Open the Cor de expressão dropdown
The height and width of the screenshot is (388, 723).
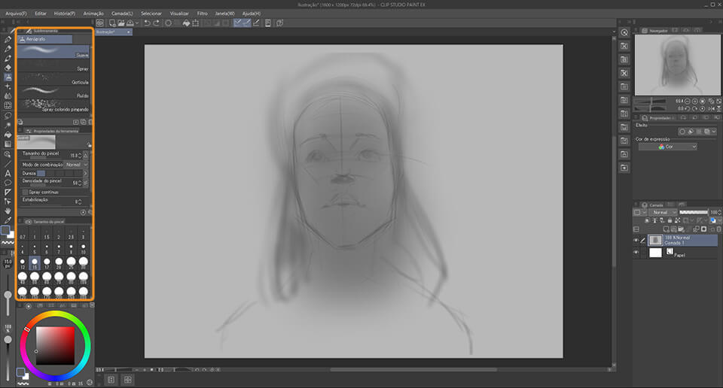(667, 147)
